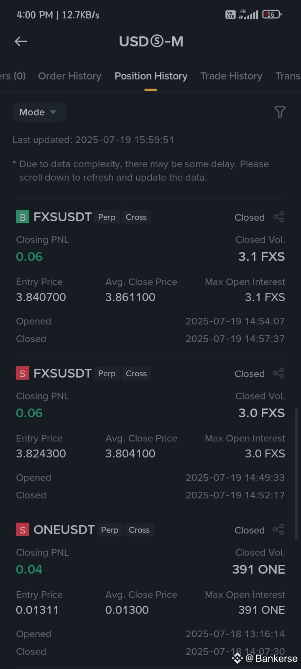Viewport: 301px width, 669px height.
Task: Tap the Cross tag on first FXSUSDT
Action: coord(136,217)
